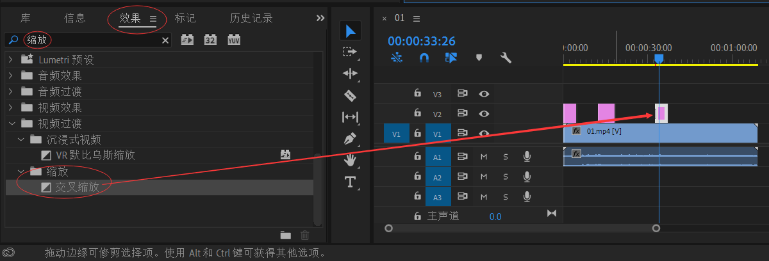Click the timecode 00:00:33:26
The height and width of the screenshot is (261, 769).
(x=422, y=41)
